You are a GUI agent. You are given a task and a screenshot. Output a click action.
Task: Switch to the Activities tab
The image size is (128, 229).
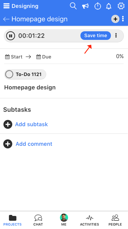click(90, 220)
